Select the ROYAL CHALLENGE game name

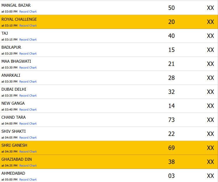[x=19, y=19]
